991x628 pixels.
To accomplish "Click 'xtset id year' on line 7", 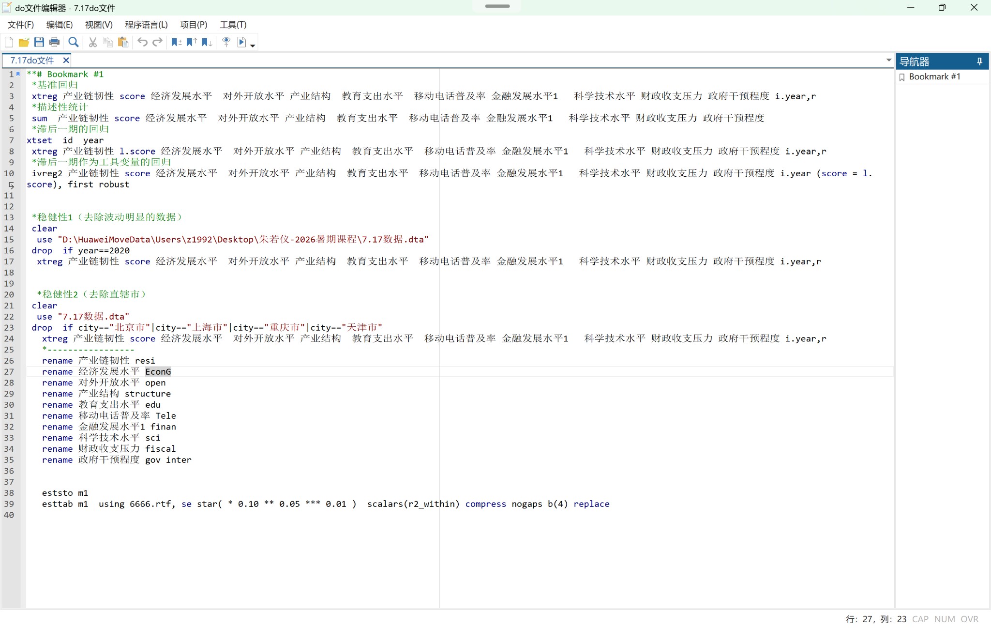I will click(65, 140).
